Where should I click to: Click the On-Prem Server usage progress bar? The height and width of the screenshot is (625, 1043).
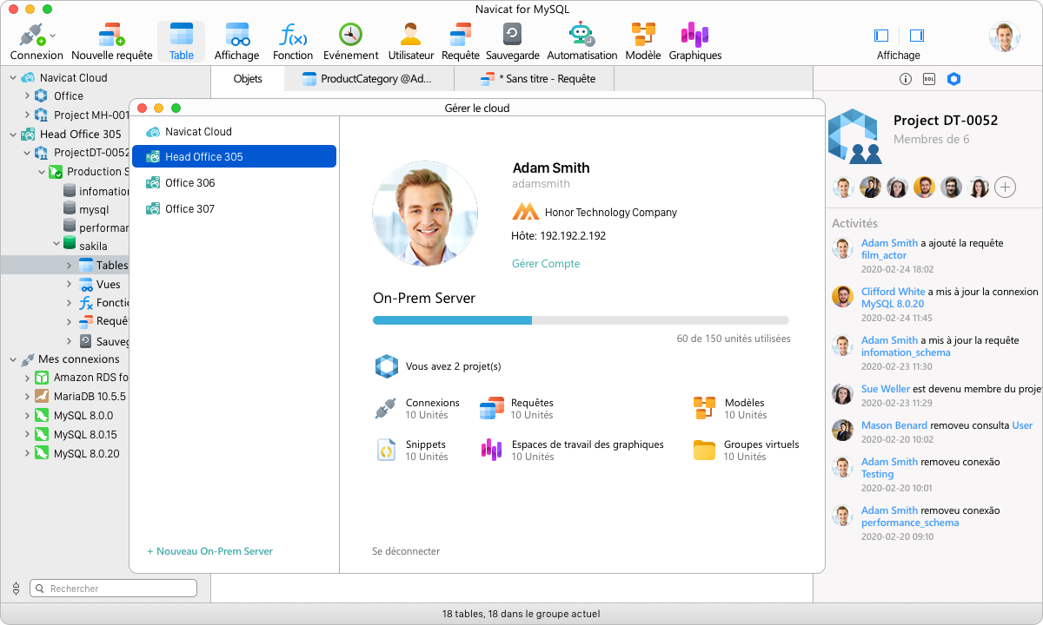581,320
